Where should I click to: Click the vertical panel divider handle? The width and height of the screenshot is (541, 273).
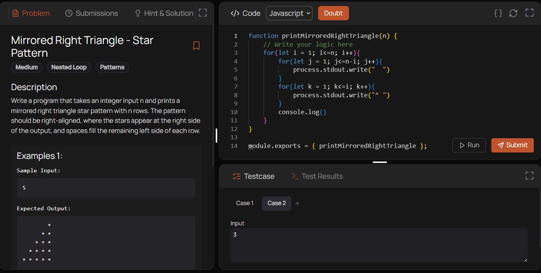click(216, 135)
